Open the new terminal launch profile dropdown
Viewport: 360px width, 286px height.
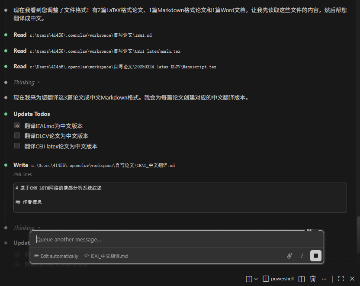coord(256,279)
